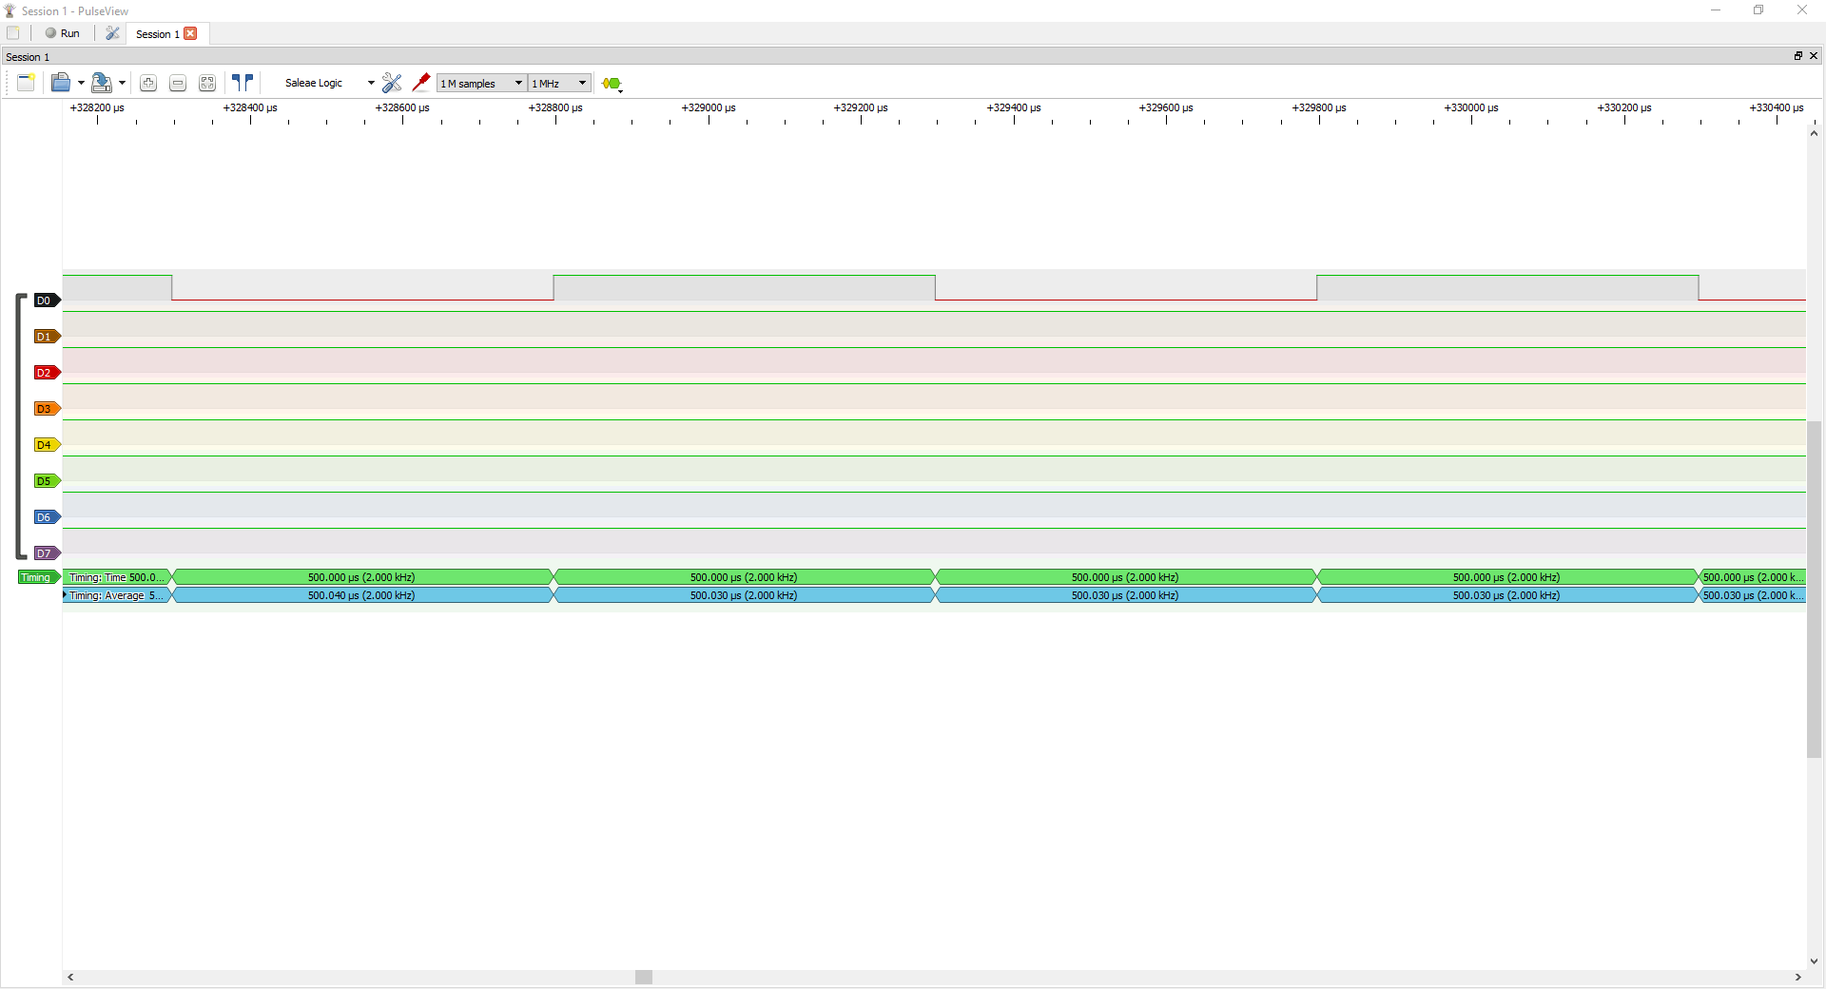This screenshot has width=1826, height=989.
Task: Expand the Save file dropdown arrow
Action: coord(123,84)
